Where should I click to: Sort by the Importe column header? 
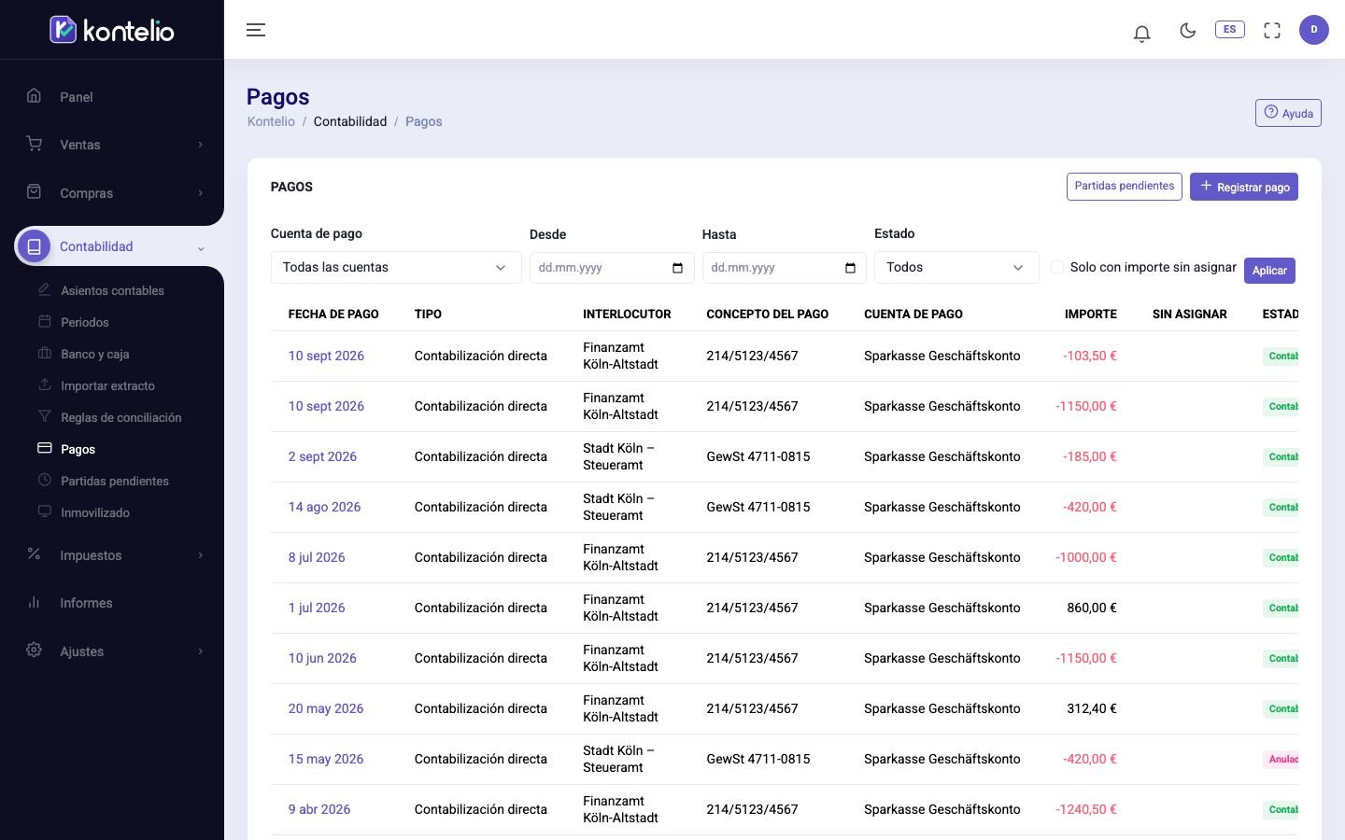[x=1091, y=314]
